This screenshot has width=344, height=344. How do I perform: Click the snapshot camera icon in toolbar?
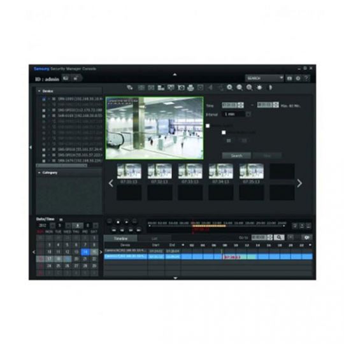click(181, 88)
